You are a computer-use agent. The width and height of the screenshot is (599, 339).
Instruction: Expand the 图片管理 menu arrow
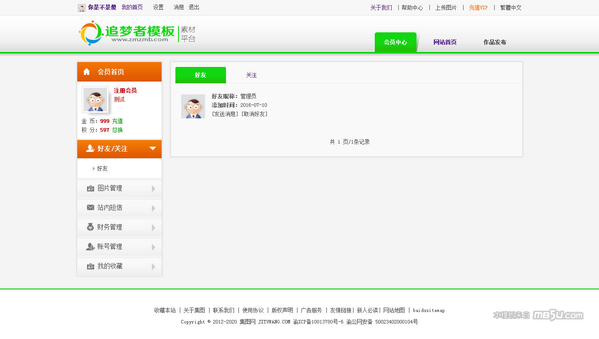click(154, 189)
